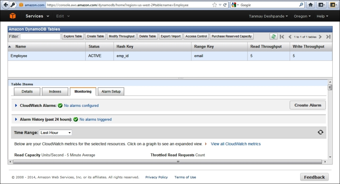
Task: Click the AWS orange cube logo
Action: tap(13, 16)
